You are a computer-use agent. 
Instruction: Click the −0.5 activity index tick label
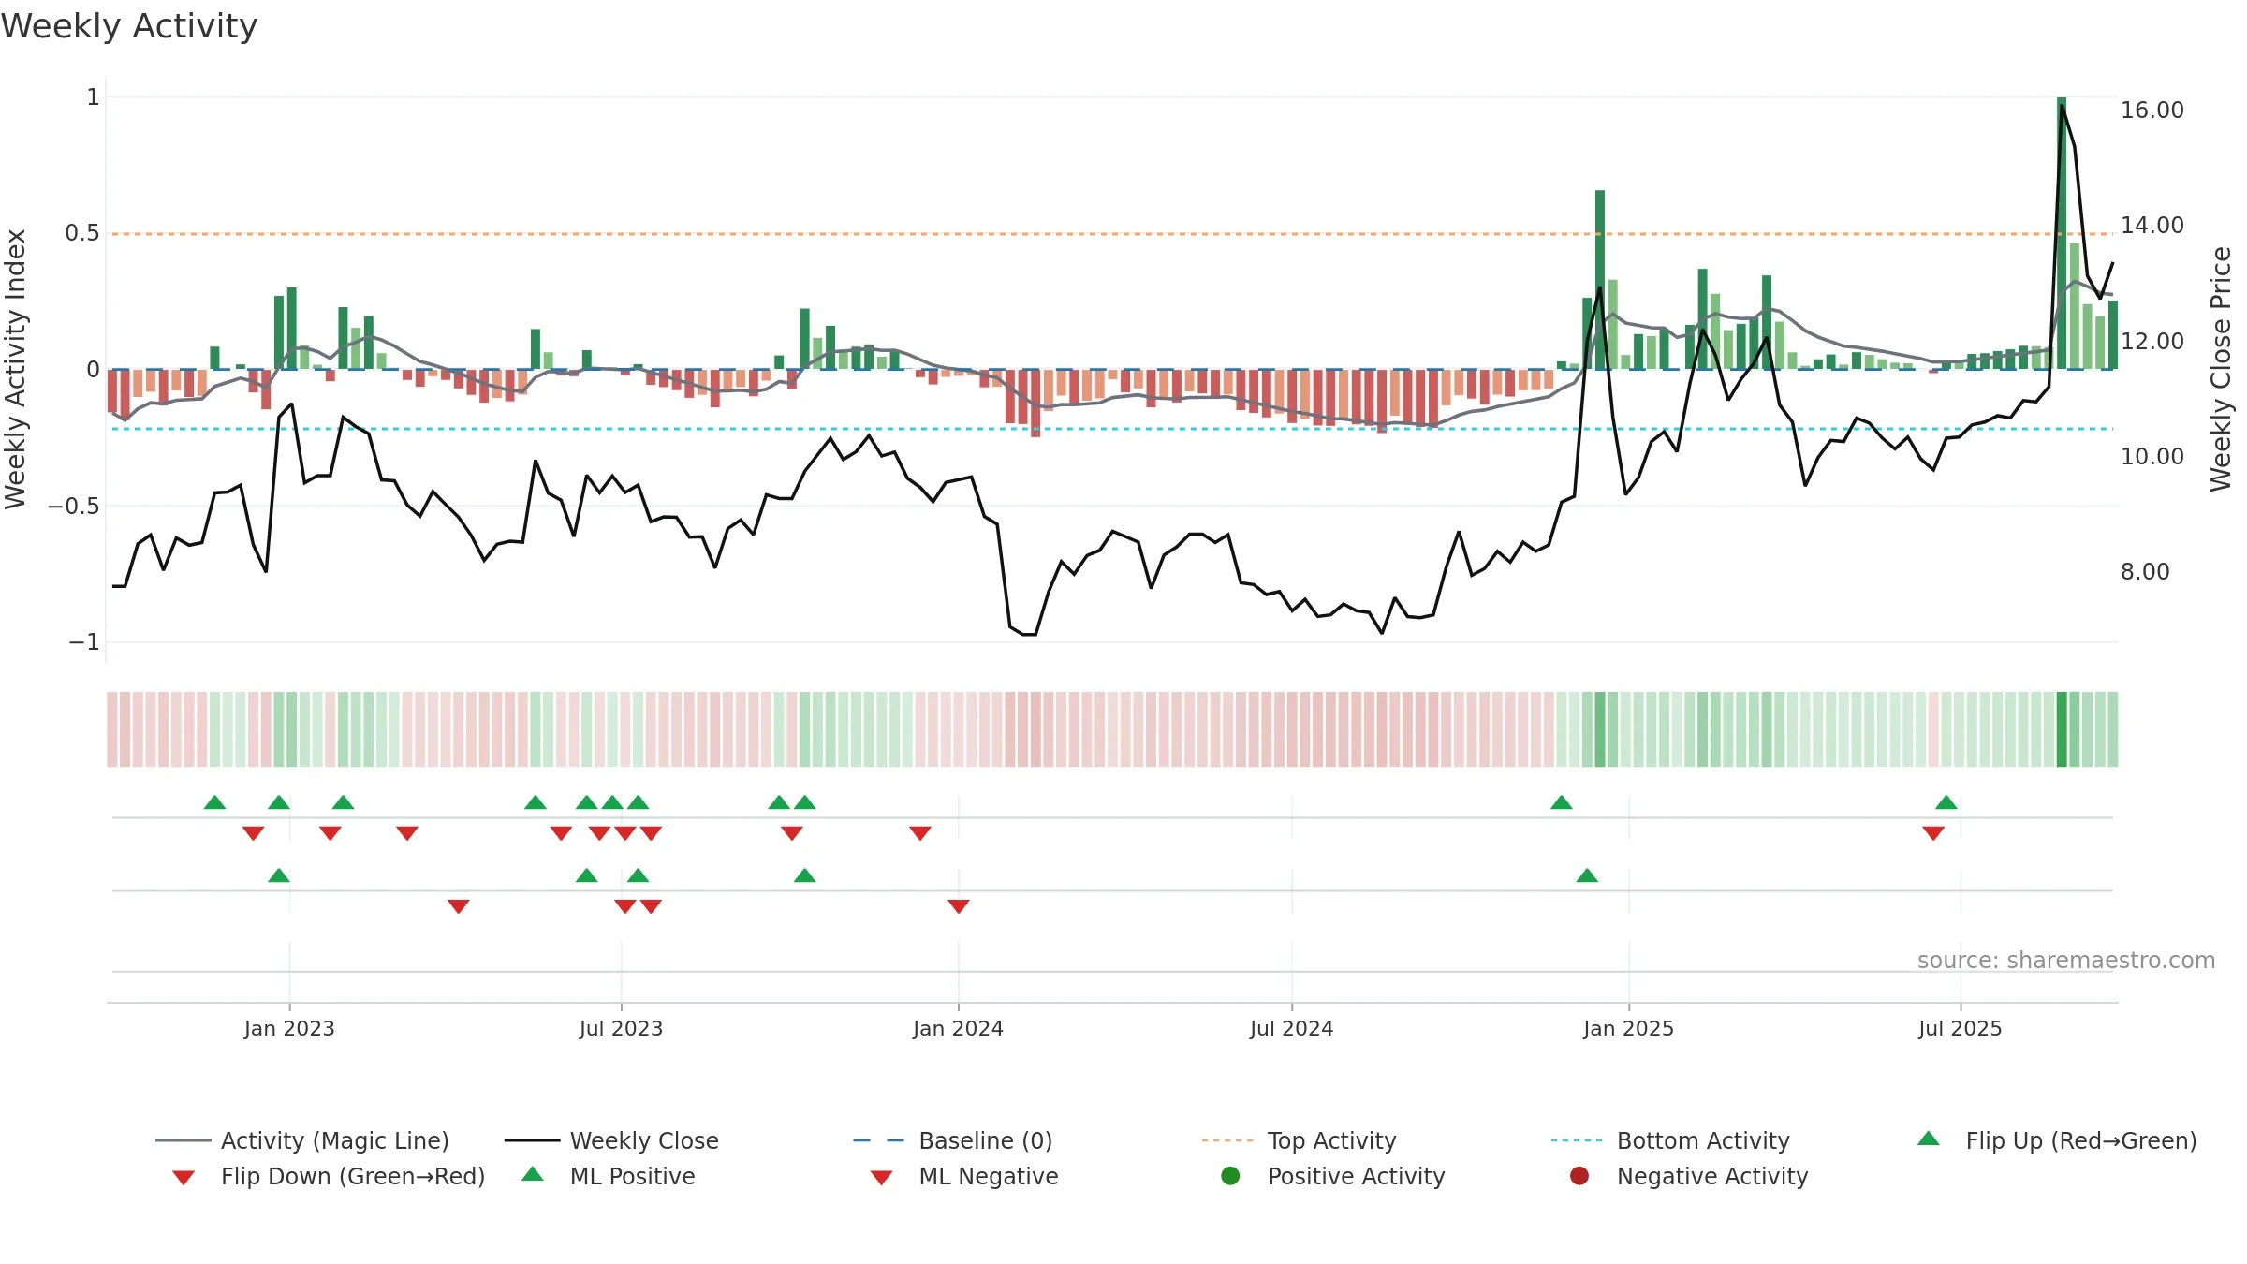coord(73,506)
